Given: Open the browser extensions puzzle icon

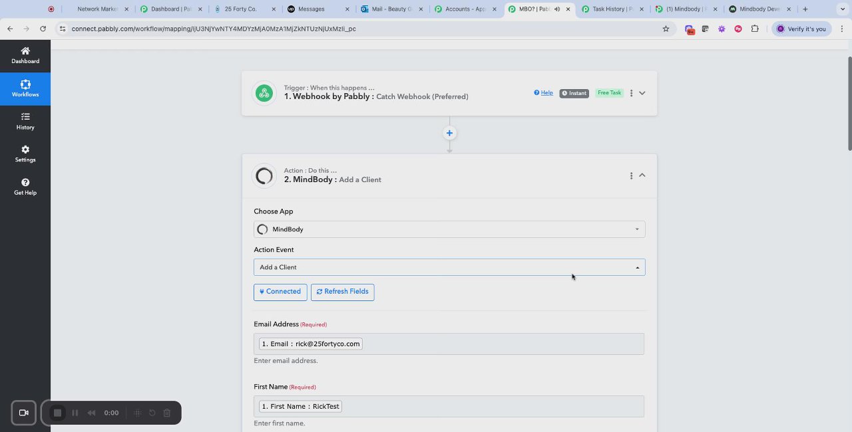Looking at the screenshot, I should coord(755,29).
